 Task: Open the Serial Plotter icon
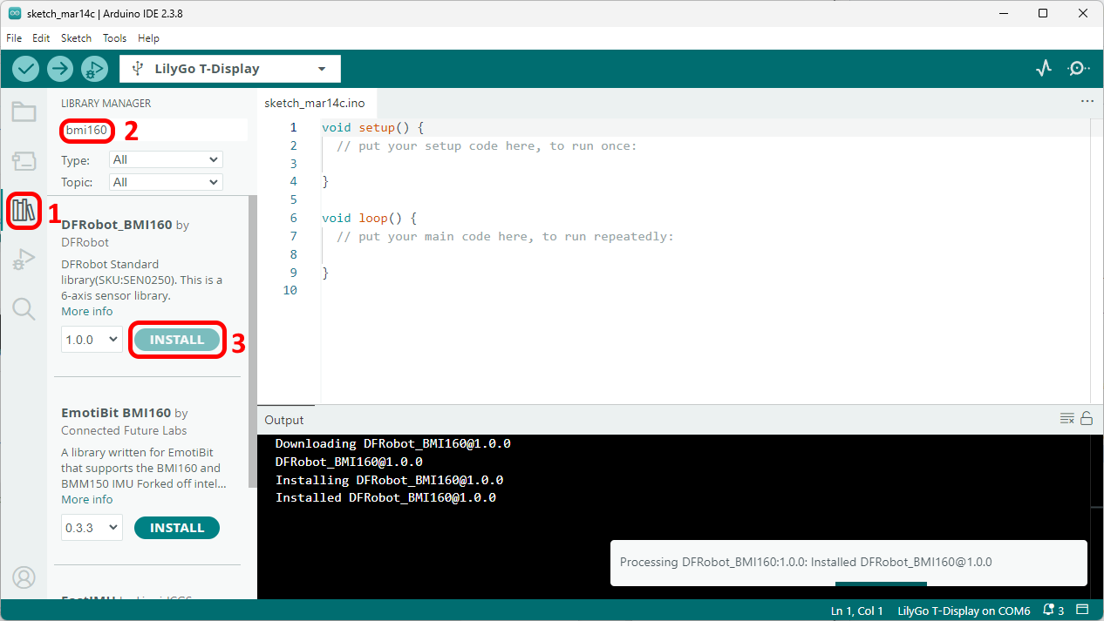1044,69
